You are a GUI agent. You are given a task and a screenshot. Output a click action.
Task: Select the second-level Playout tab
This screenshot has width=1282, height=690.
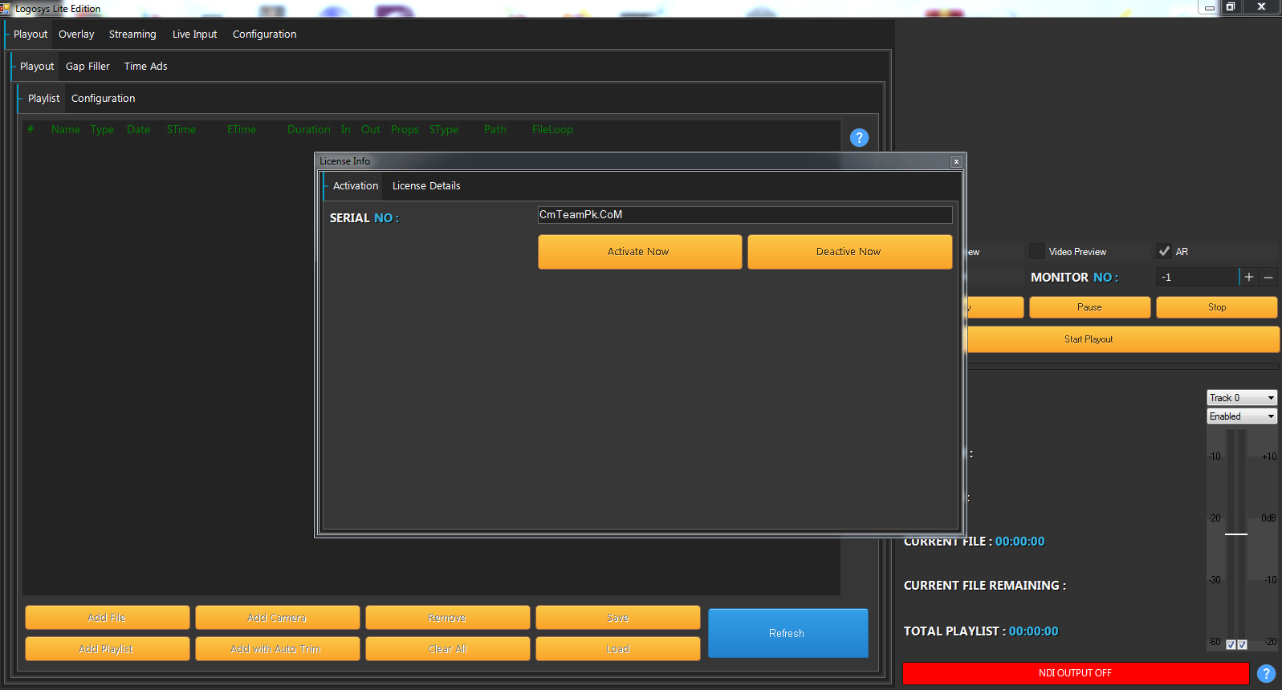(37, 67)
